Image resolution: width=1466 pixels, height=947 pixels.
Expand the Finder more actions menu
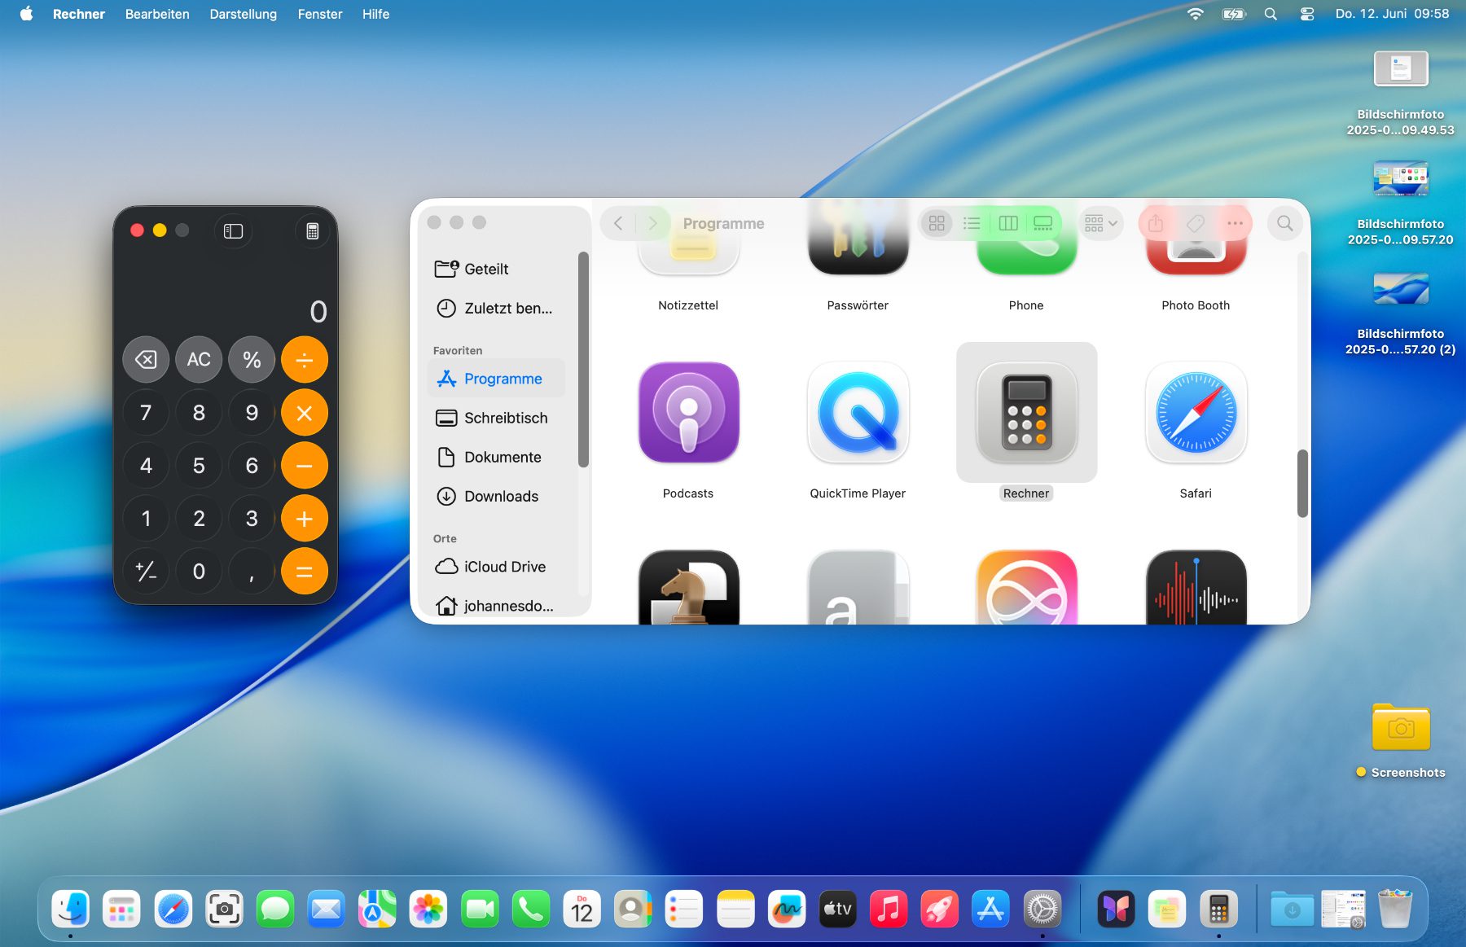coord(1235,223)
